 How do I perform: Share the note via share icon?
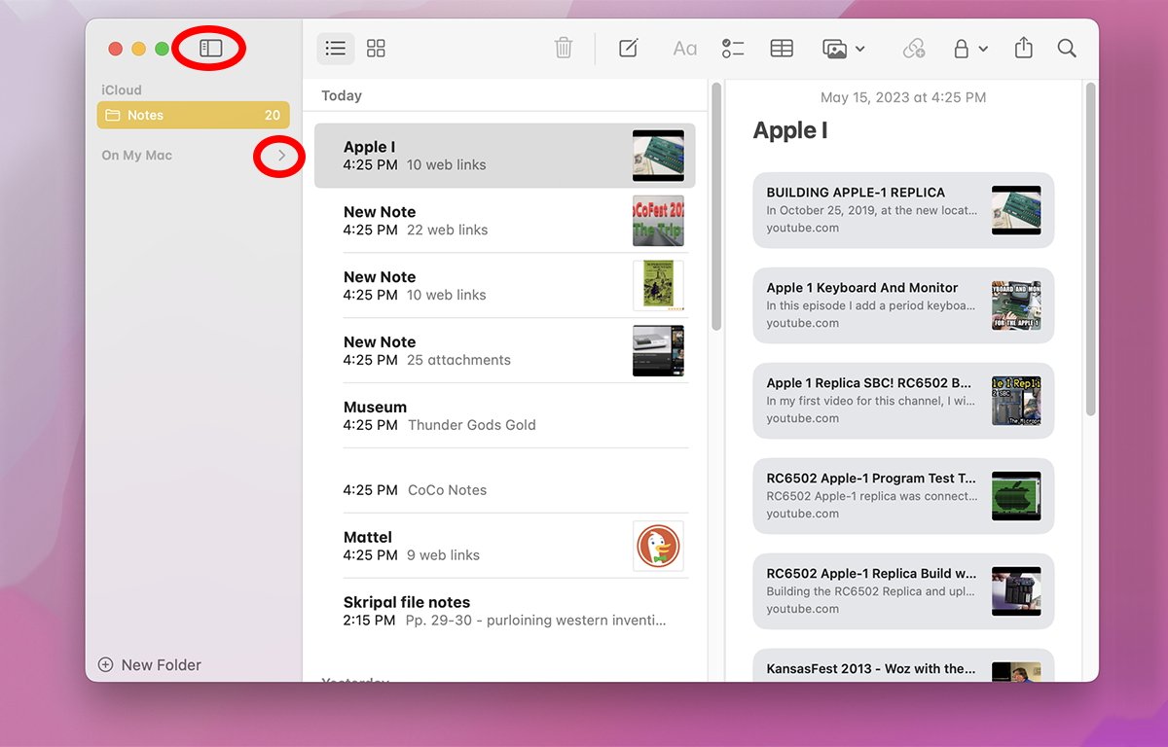1023,48
